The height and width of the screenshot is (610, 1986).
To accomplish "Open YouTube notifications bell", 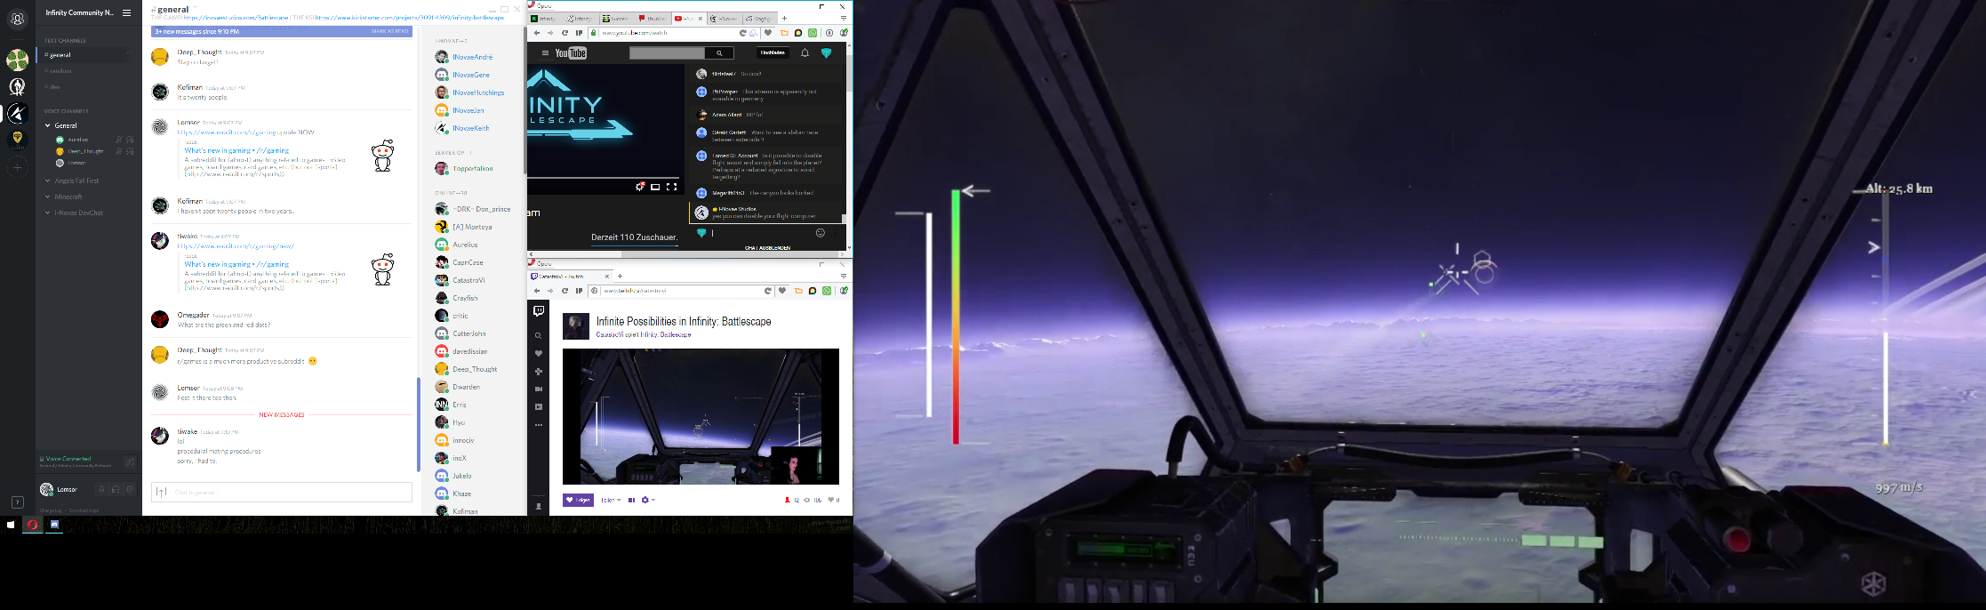I will pos(805,53).
